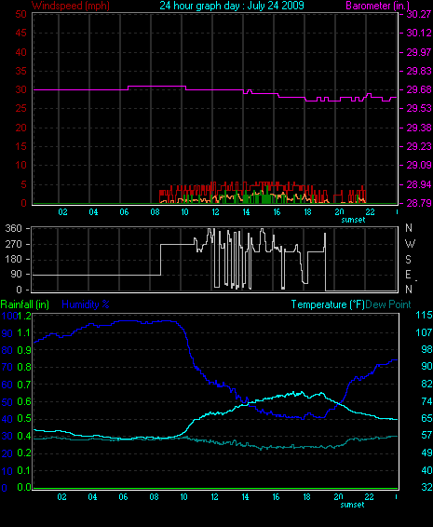Click temperature scale value 32
This screenshot has height=527, width=433.
click(x=427, y=487)
